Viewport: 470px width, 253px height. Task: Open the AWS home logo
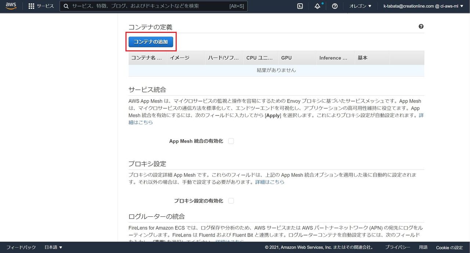click(x=11, y=6)
